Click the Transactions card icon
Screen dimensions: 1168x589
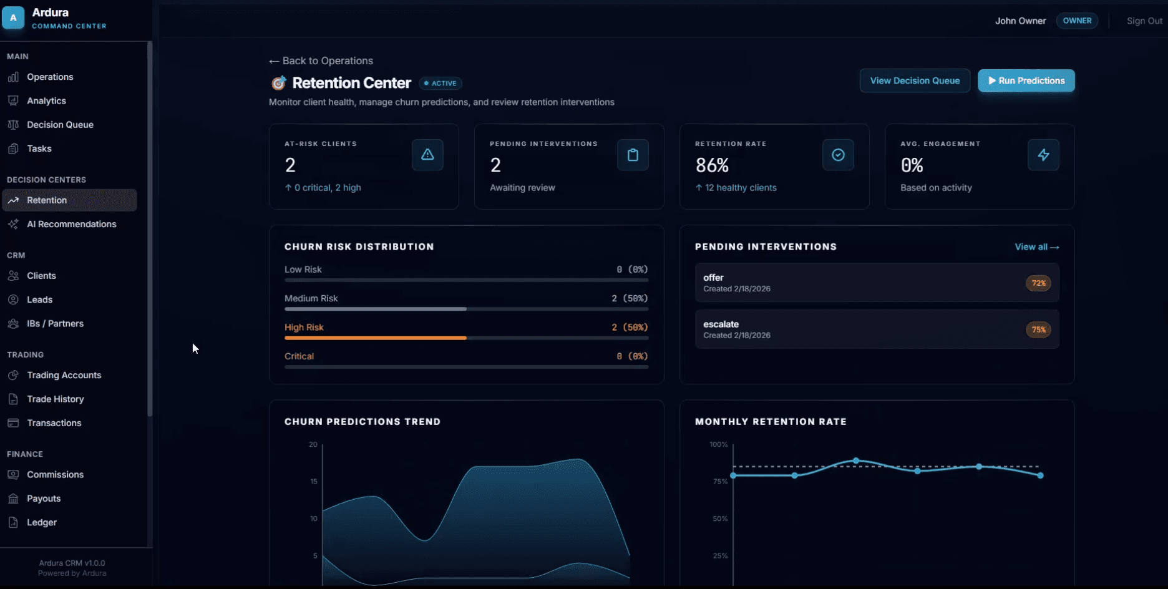click(13, 423)
